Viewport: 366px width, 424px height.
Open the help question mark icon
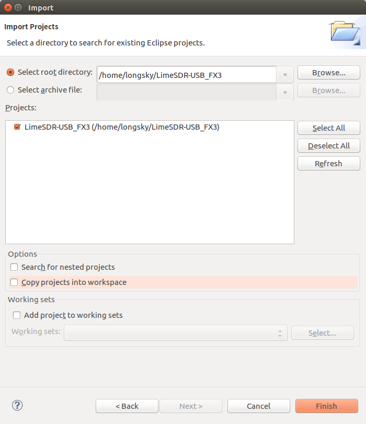tap(17, 405)
